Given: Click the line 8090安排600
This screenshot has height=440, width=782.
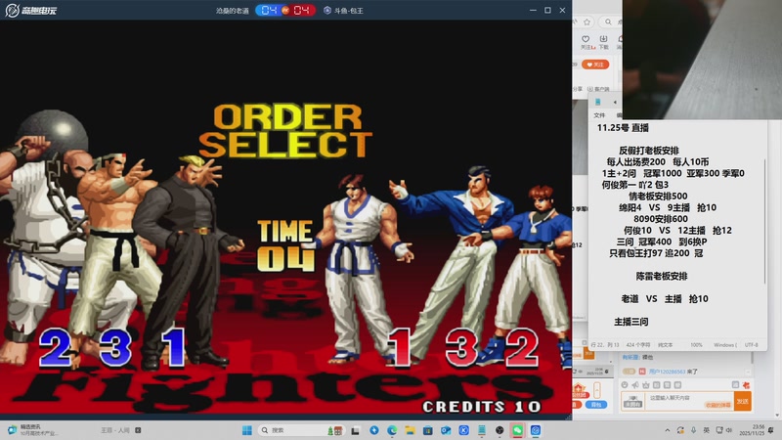Looking at the screenshot, I should (661, 219).
